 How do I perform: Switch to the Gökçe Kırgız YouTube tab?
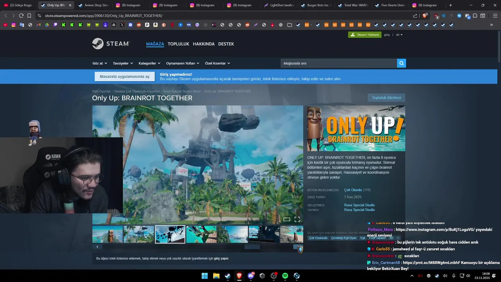coord(18,5)
